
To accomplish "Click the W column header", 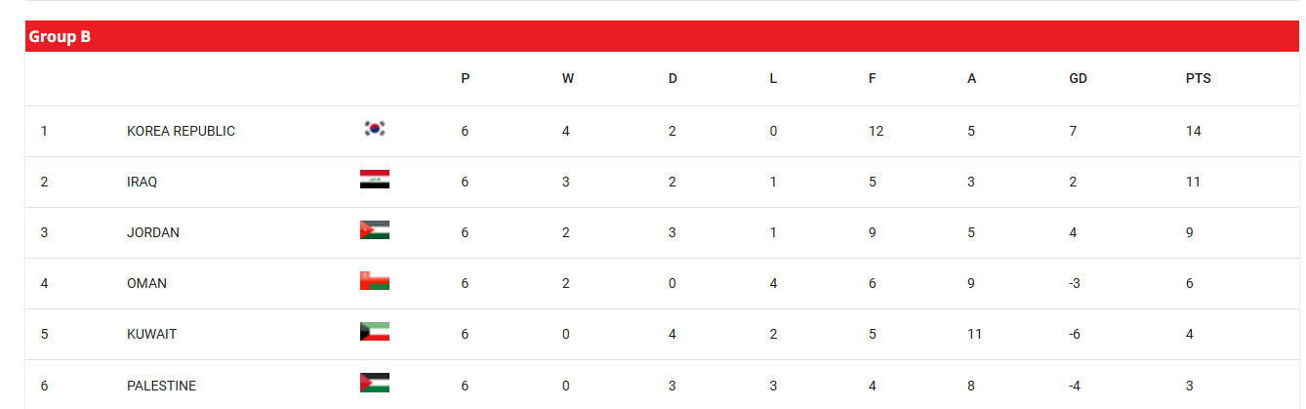I will [567, 79].
